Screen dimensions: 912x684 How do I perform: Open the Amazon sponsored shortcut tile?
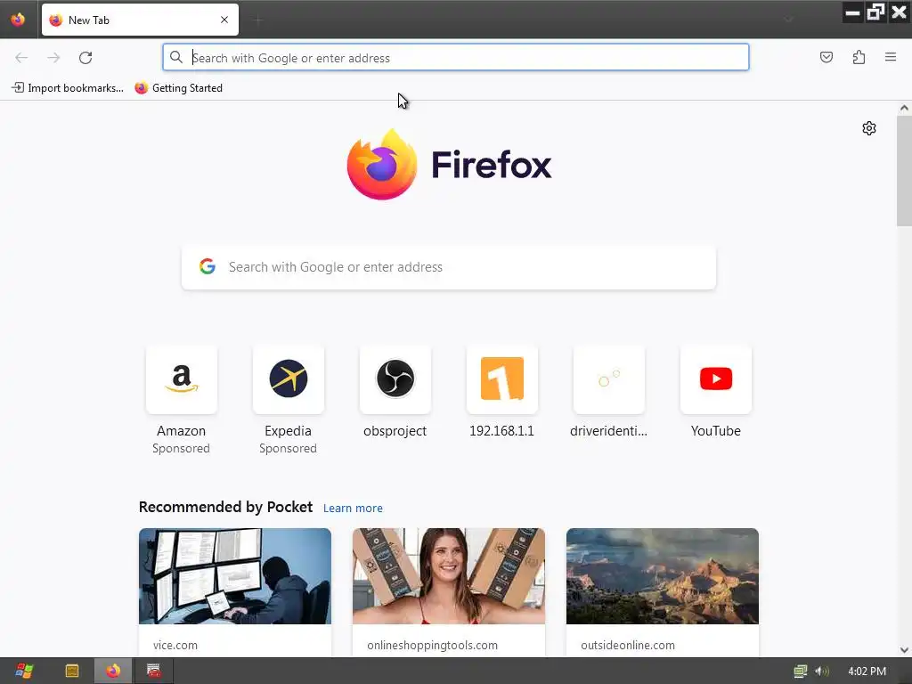click(182, 379)
